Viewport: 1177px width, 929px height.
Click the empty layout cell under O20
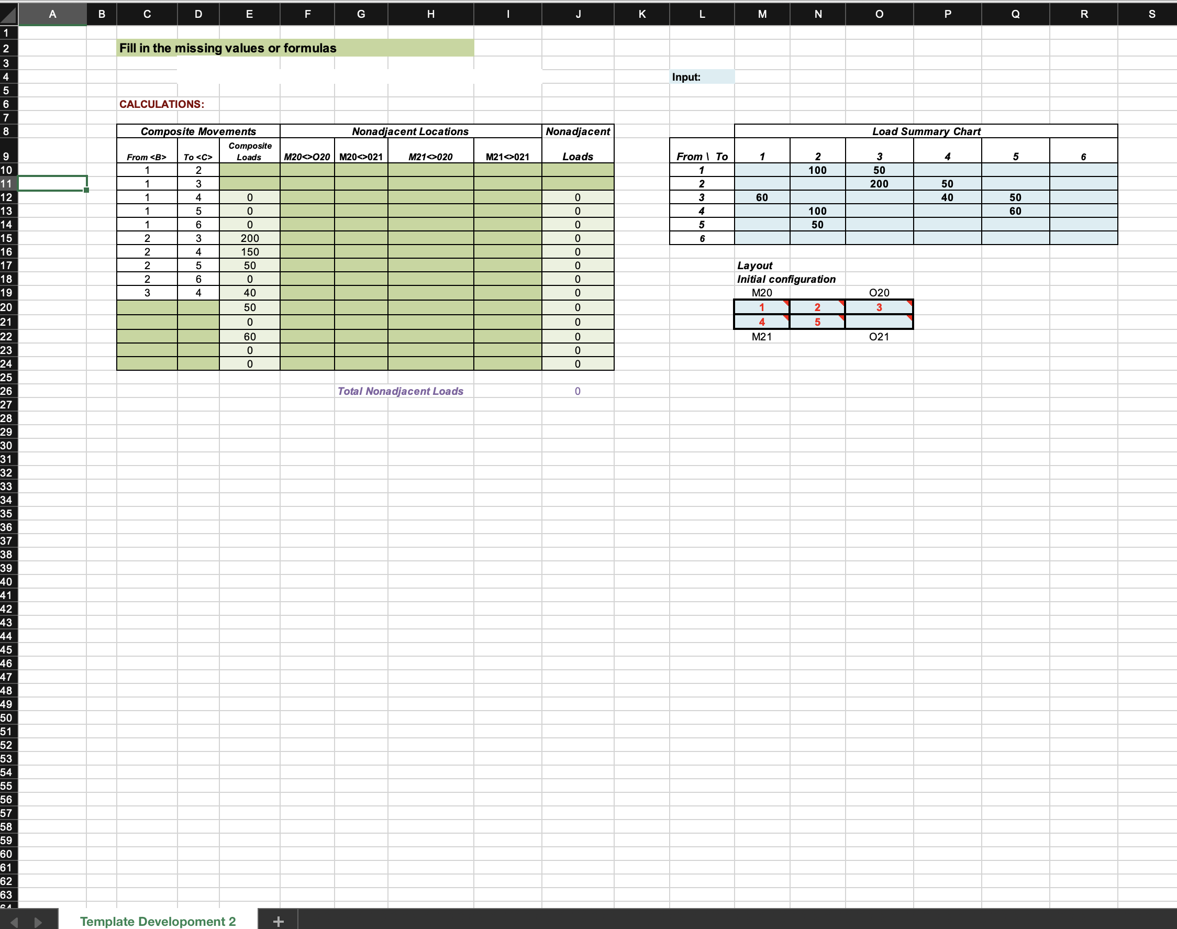[879, 322]
